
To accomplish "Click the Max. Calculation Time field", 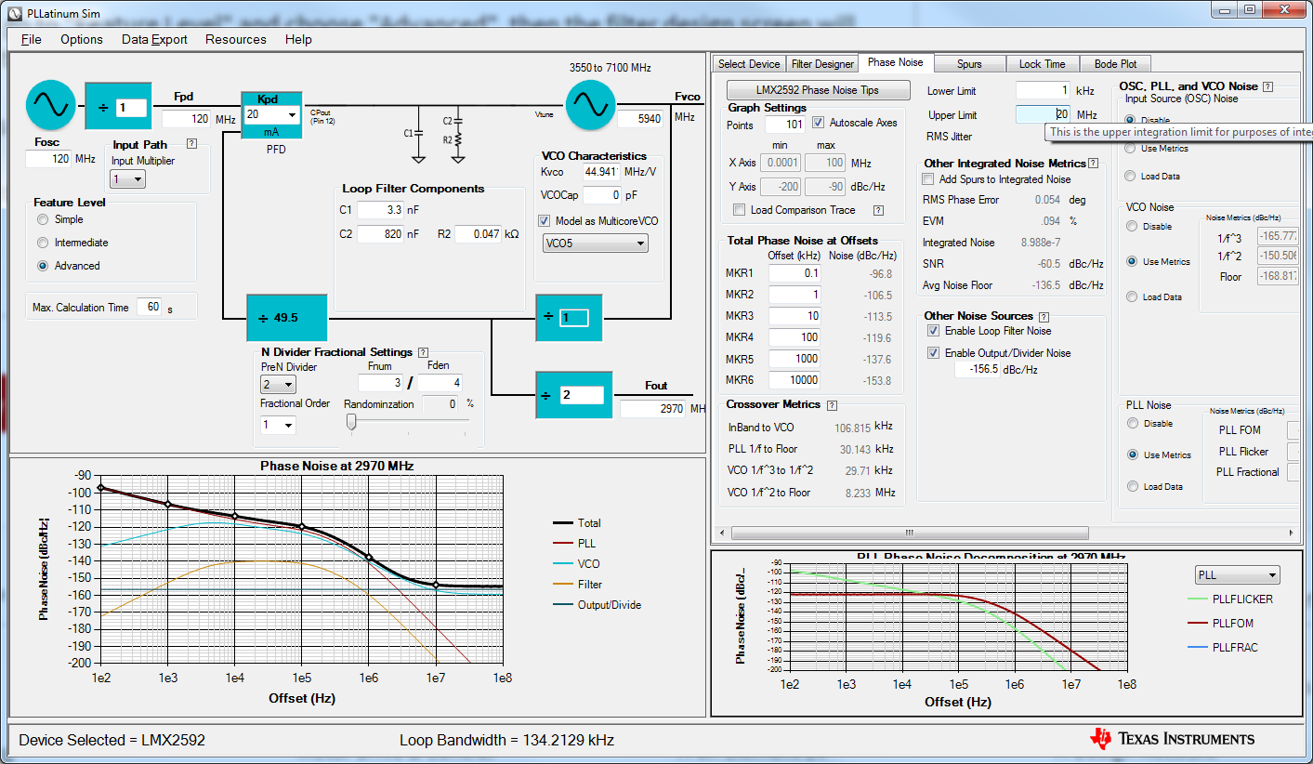I will coord(150,307).
